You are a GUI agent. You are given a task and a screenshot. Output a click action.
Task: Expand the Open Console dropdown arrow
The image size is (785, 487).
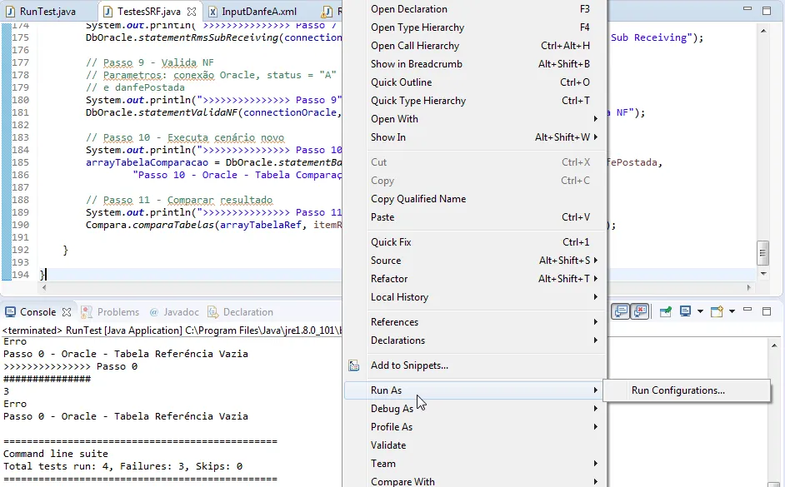732,311
